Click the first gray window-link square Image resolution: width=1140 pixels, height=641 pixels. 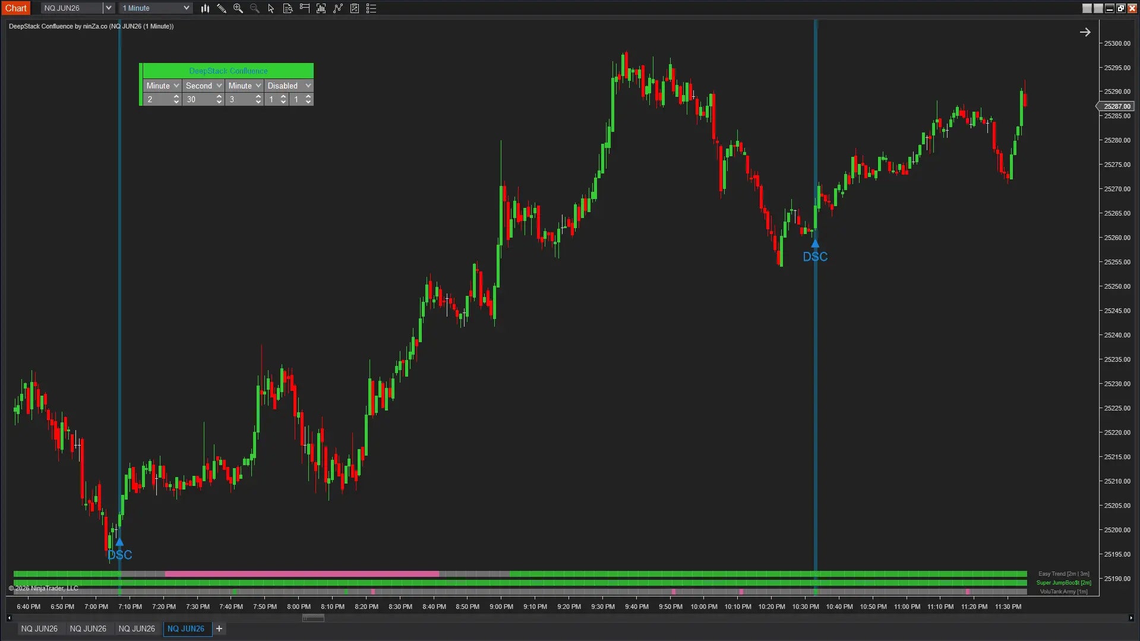[x=1087, y=8]
